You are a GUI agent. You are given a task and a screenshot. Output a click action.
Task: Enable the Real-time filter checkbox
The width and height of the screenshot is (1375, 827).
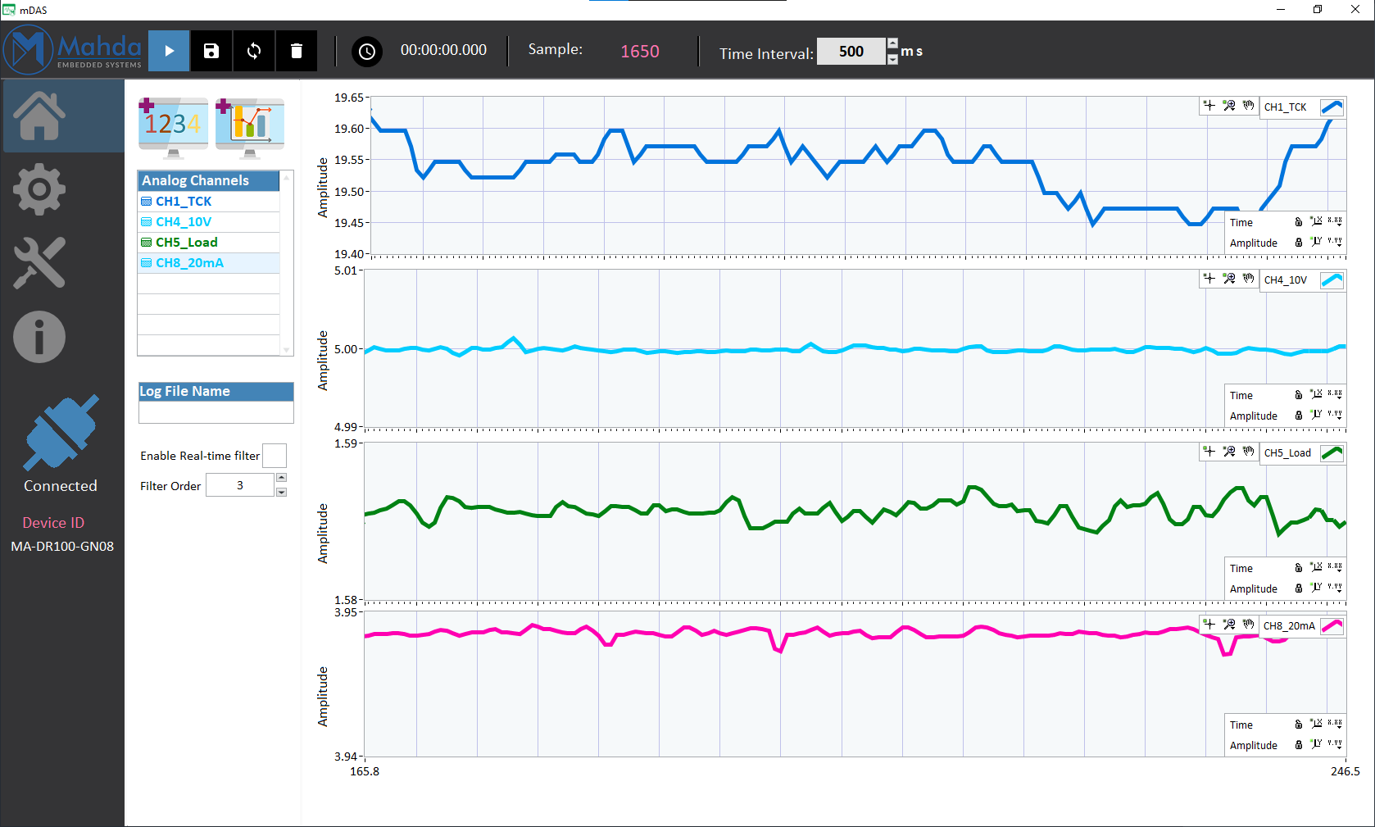[275, 456]
